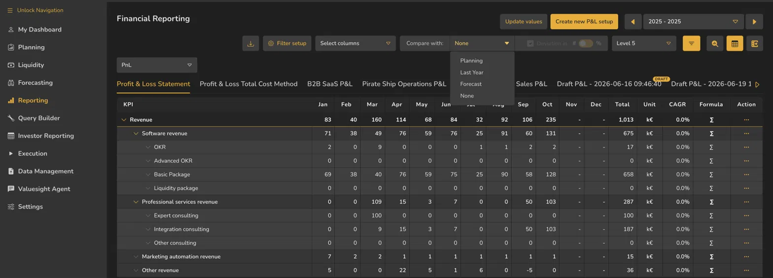Click the Valuesight Agent chat icon
The image size is (773, 278).
[11, 189]
